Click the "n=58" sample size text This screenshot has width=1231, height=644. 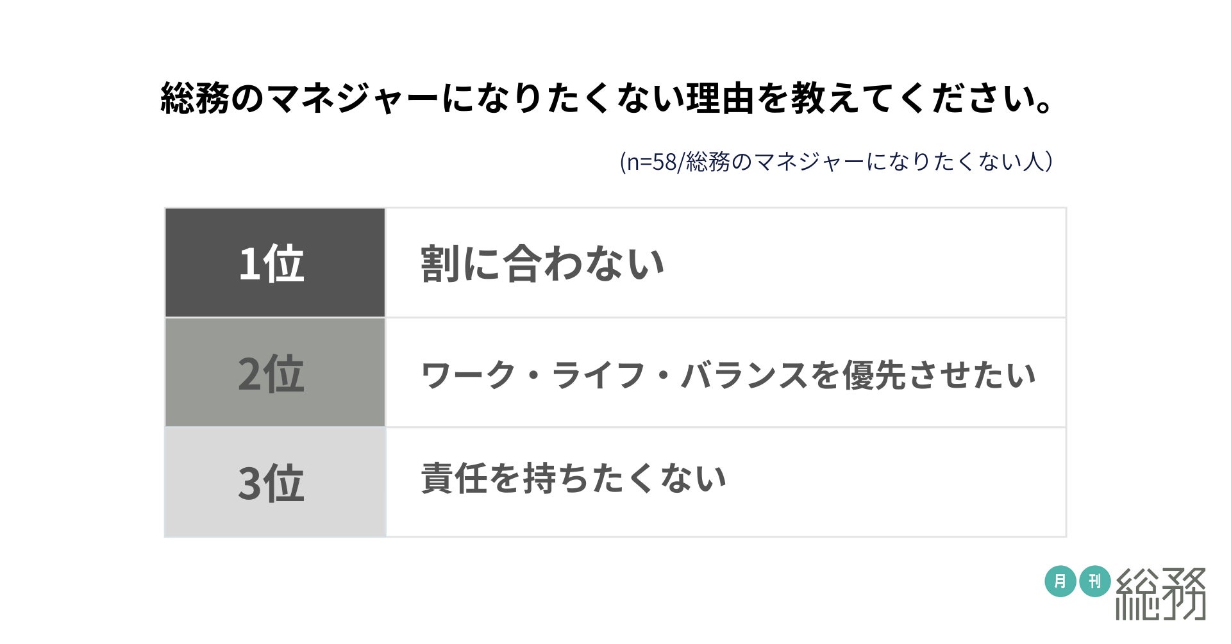click(x=651, y=162)
